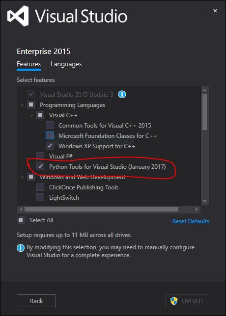Screen dimensions: 226x316
Task: Collapse the Programming Languages tree node
Action: click(x=22, y=105)
